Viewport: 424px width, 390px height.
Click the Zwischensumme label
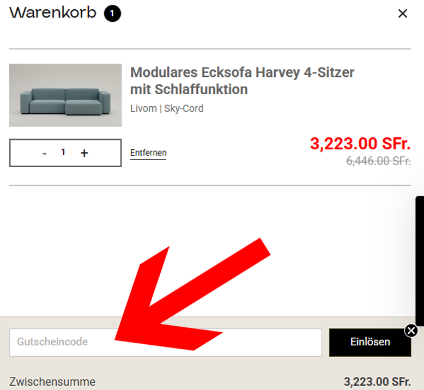(52, 382)
